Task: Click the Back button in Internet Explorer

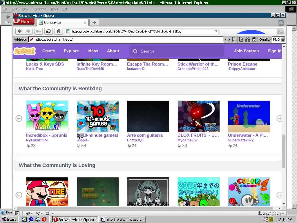Action: point(8,19)
